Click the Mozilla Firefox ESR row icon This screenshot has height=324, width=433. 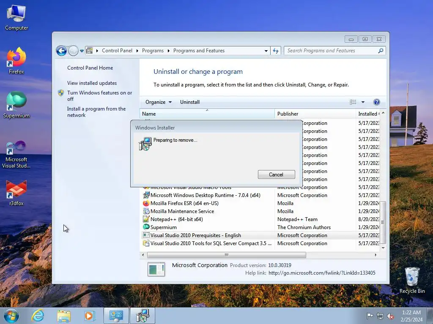(146, 203)
